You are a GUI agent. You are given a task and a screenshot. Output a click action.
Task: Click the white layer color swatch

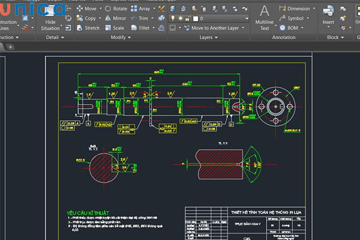point(196,19)
